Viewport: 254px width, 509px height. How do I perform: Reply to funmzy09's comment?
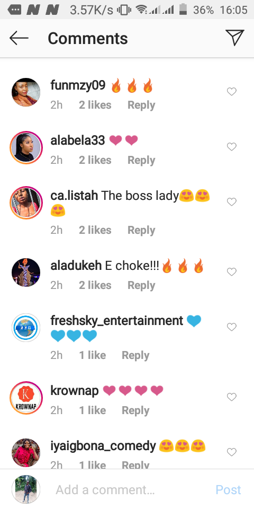click(141, 105)
